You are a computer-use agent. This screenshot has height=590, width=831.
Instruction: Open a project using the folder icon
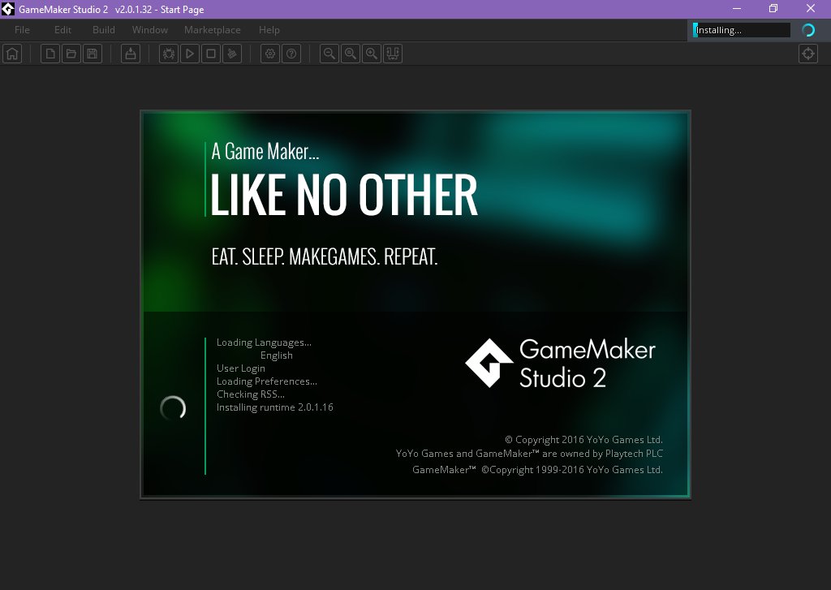click(71, 54)
